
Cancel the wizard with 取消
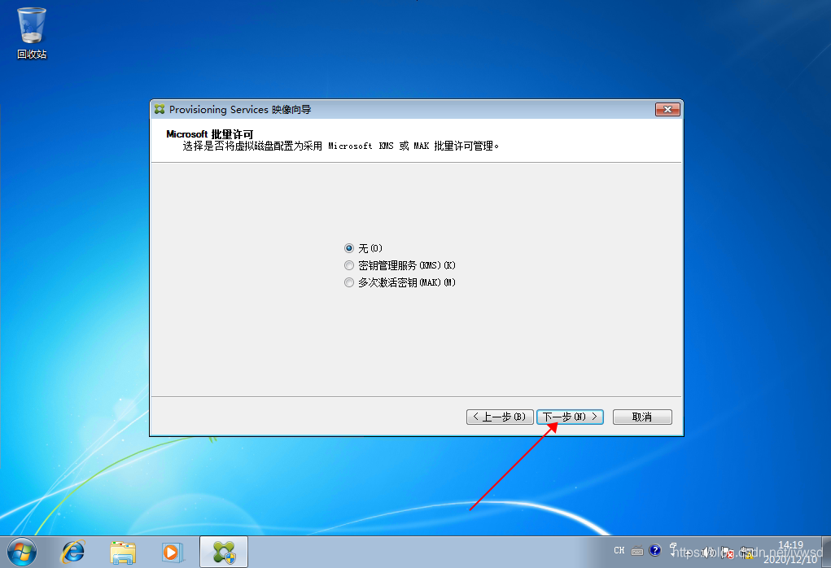pyautogui.click(x=642, y=417)
